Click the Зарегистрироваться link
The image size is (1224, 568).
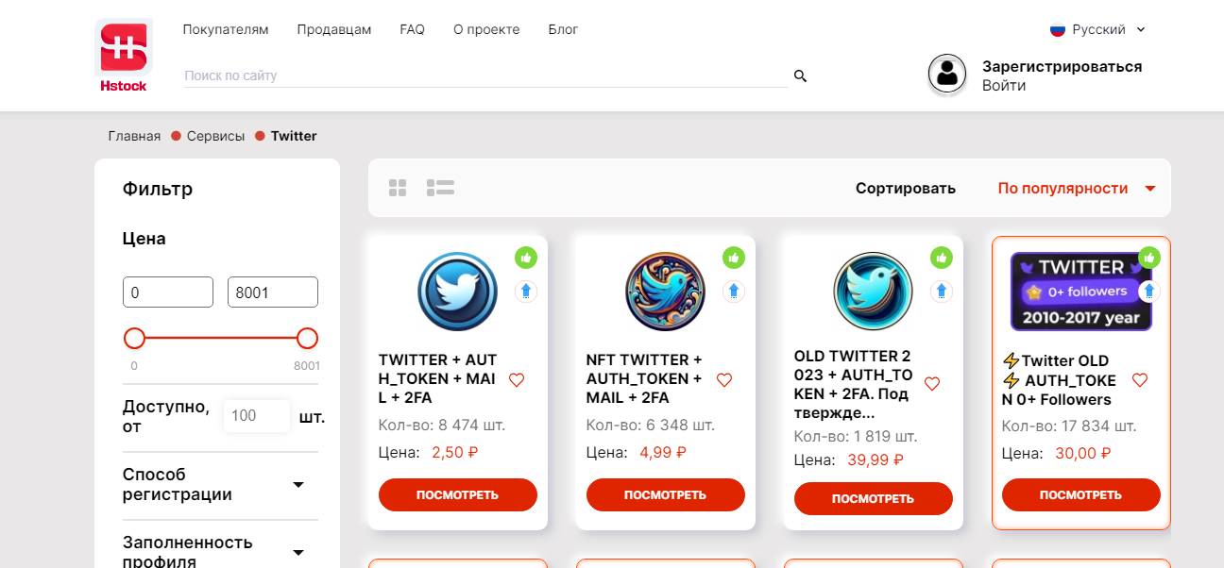click(1062, 67)
